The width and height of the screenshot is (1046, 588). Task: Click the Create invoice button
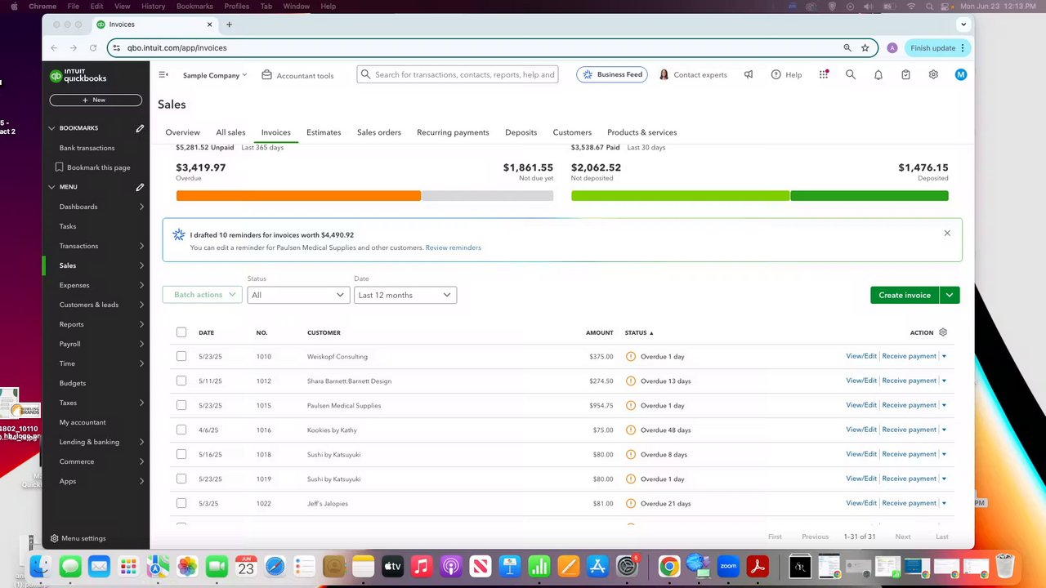905,295
